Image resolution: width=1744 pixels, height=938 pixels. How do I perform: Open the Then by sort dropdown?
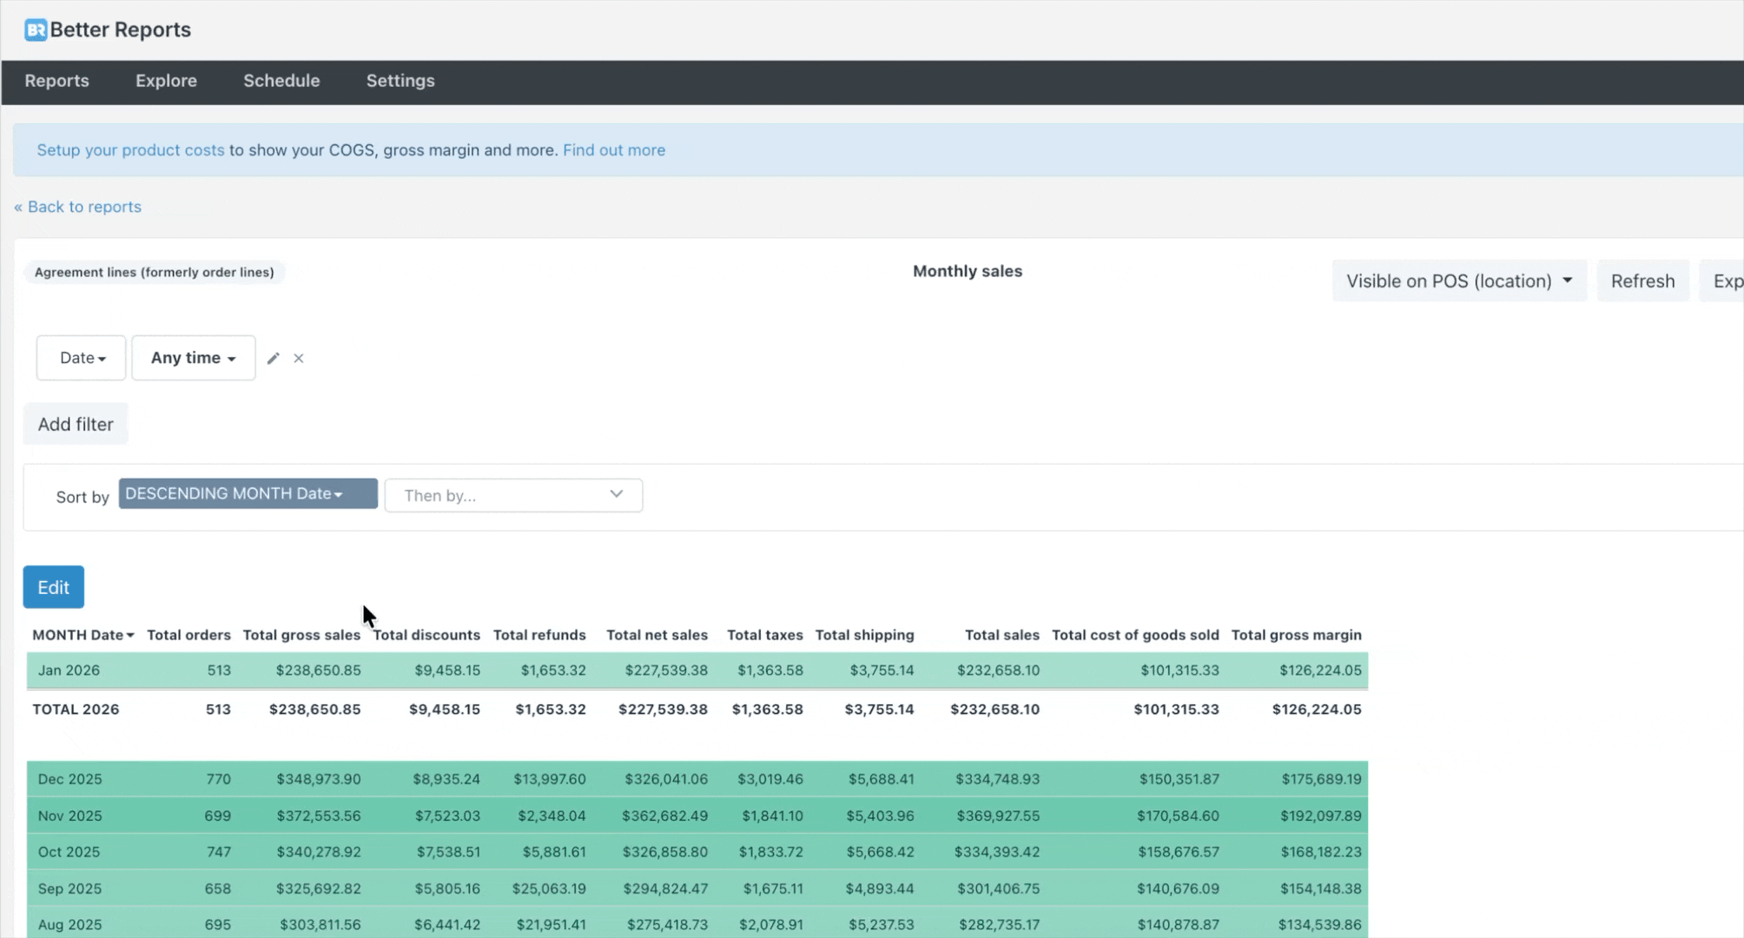tap(513, 495)
